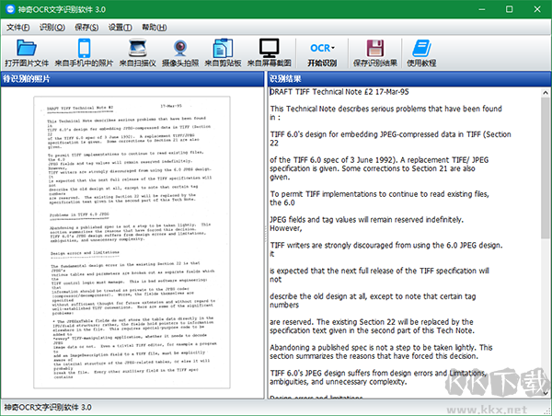
Task: Start recognition with OCR 开始识别
Action: click(x=322, y=52)
